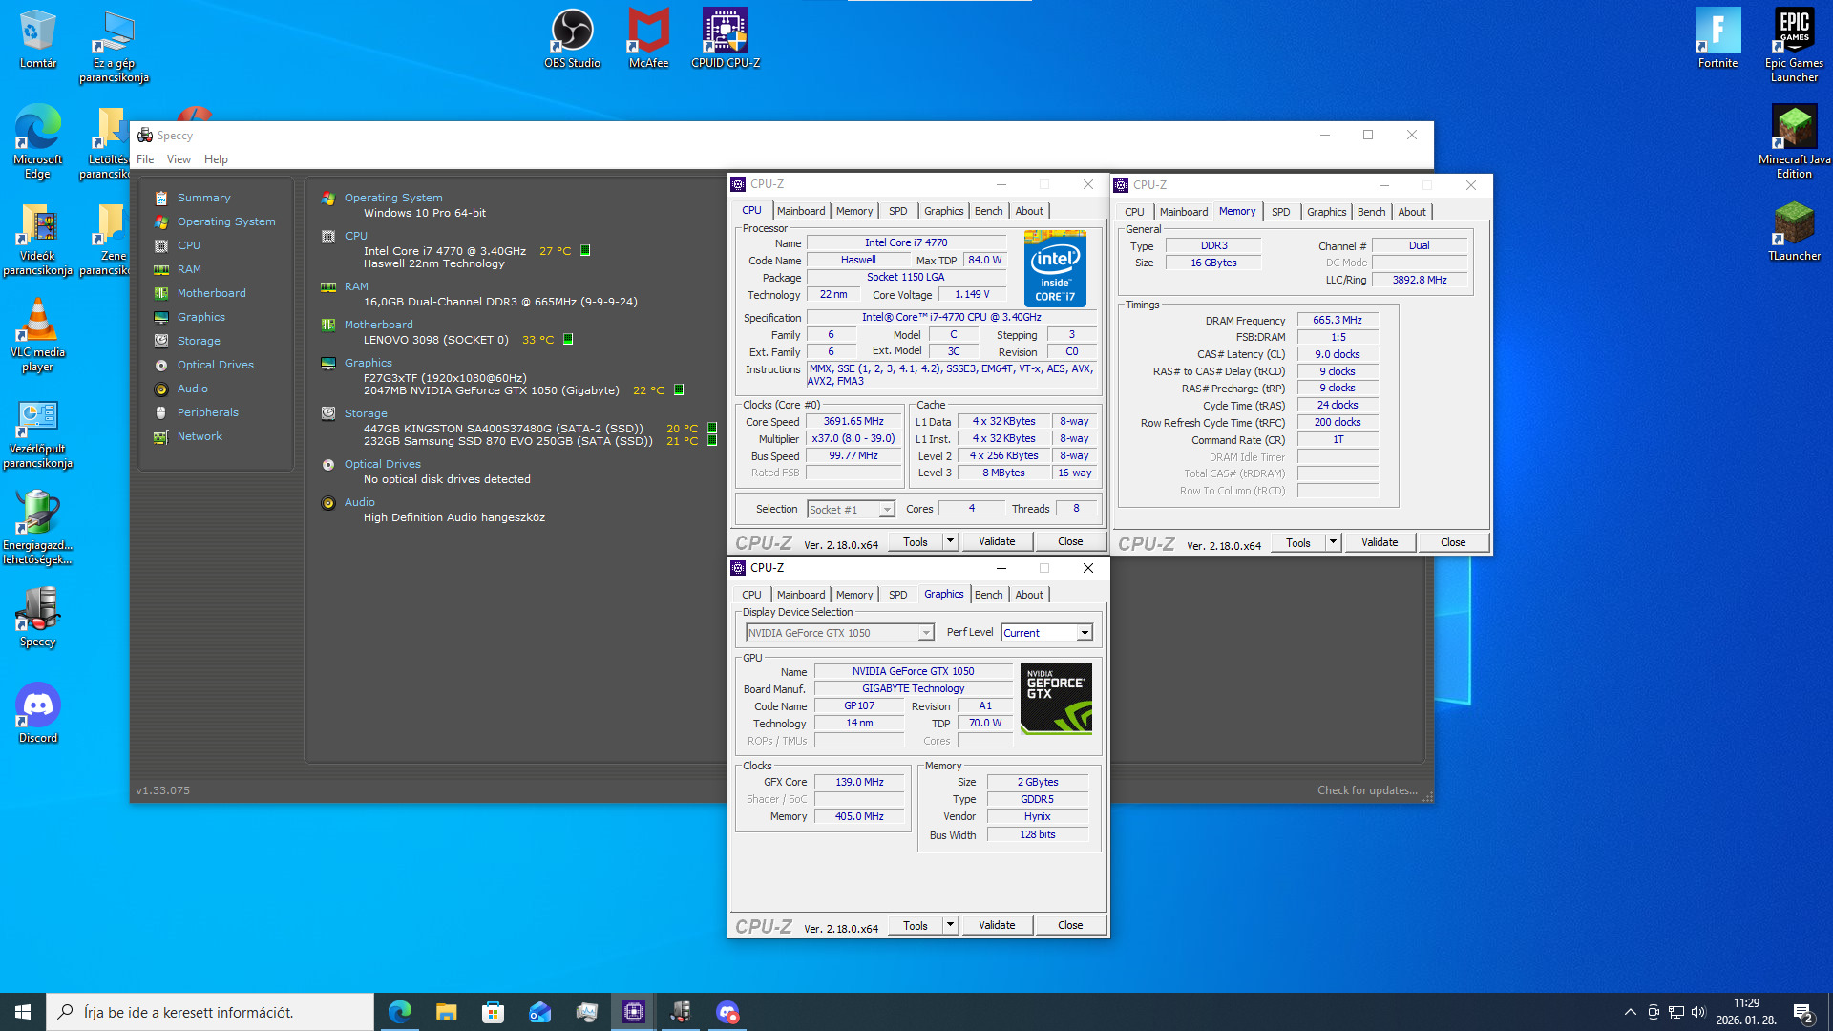Click the Intel Core i7 logo badge
The width and height of the screenshot is (1833, 1031).
1055,268
